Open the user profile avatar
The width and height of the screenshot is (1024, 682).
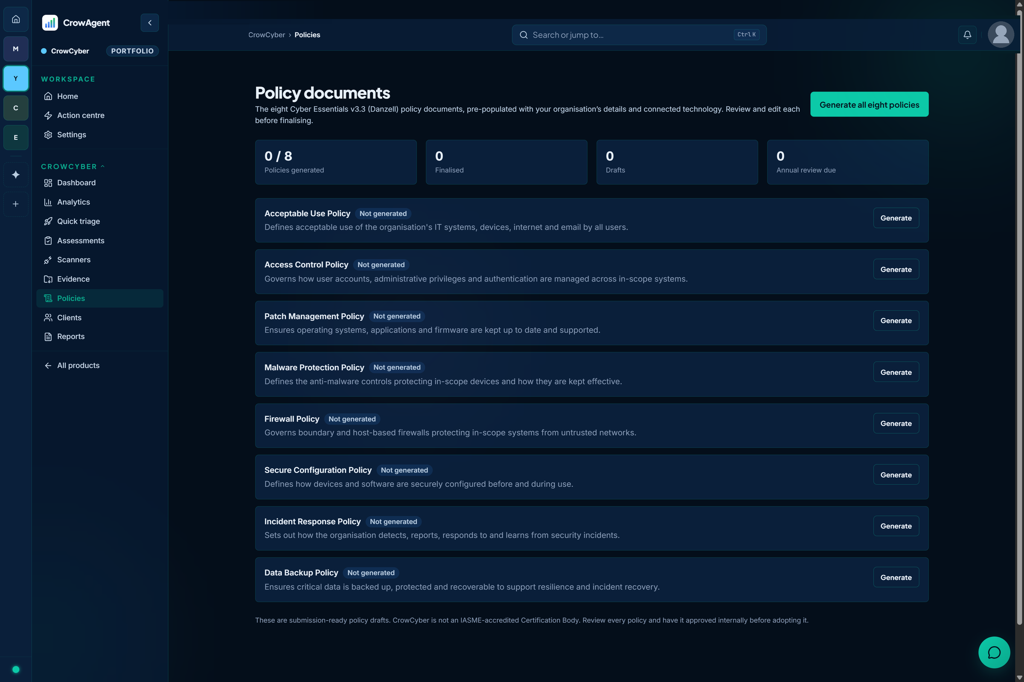pos(1001,35)
